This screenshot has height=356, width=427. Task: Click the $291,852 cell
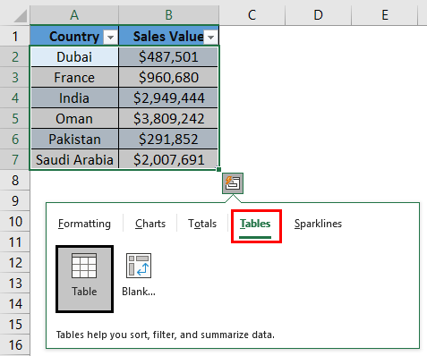[168, 140]
